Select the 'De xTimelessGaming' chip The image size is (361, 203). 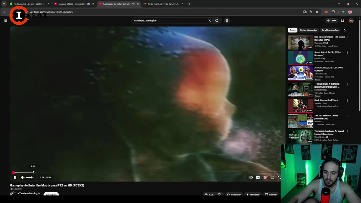pyautogui.click(x=331, y=30)
